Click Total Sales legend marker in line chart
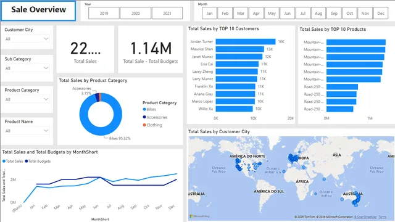Viewport: 395px width, 222px height. tap(4, 161)
